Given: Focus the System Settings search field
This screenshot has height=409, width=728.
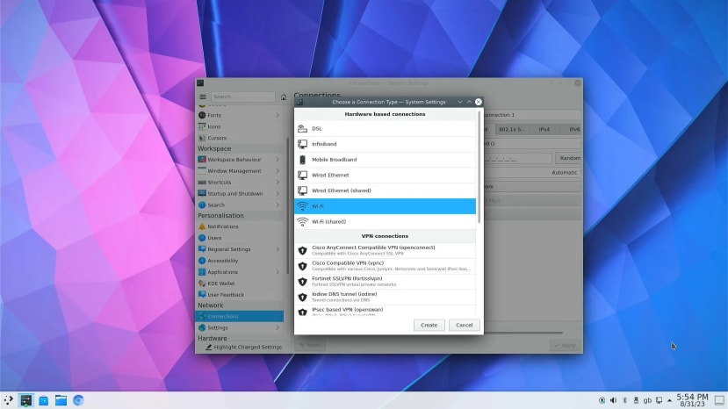Looking at the screenshot, I should (x=243, y=97).
